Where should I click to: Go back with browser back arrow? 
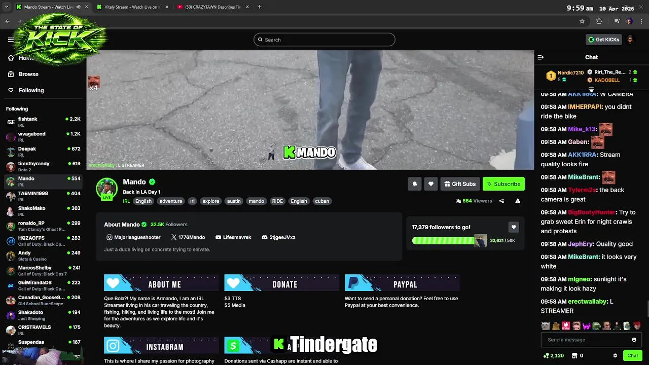tap(7, 21)
